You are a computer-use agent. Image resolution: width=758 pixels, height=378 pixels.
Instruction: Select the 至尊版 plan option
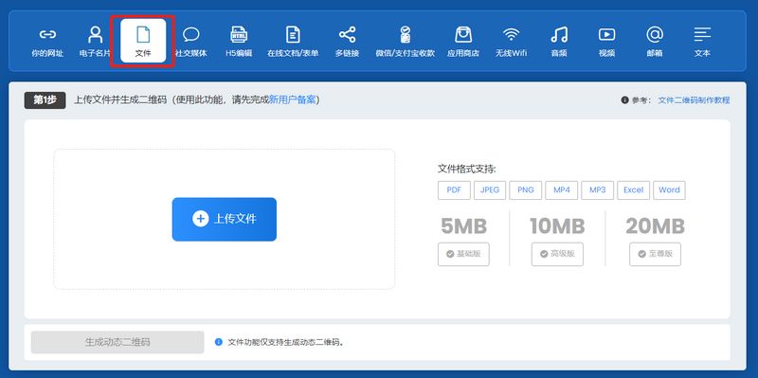coord(655,254)
